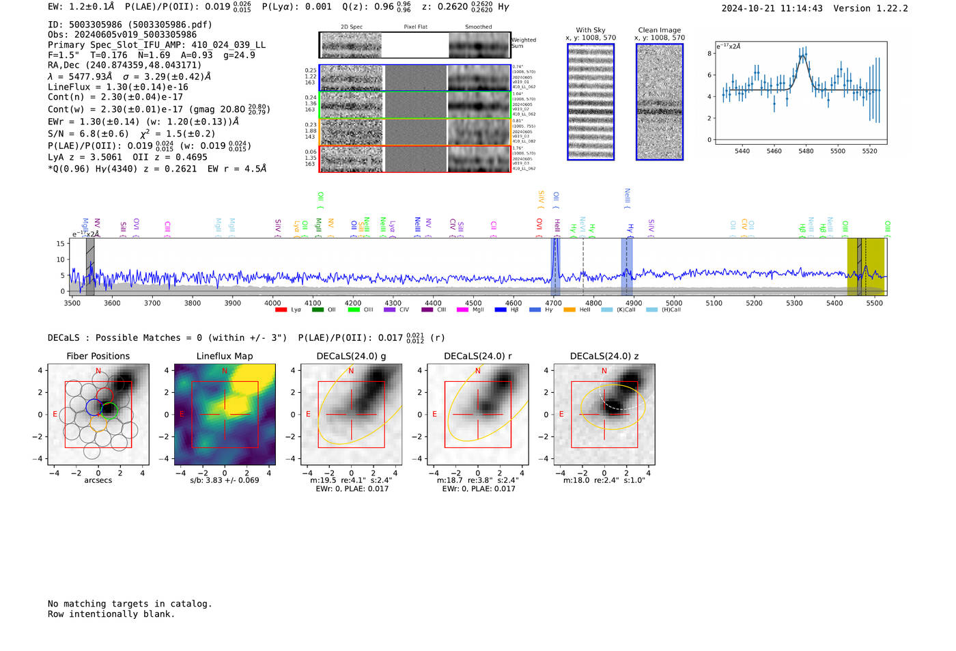The width and height of the screenshot is (956, 651).
Task: Click the blue Hγ highlight band near 4880Å
Action: coord(627,266)
